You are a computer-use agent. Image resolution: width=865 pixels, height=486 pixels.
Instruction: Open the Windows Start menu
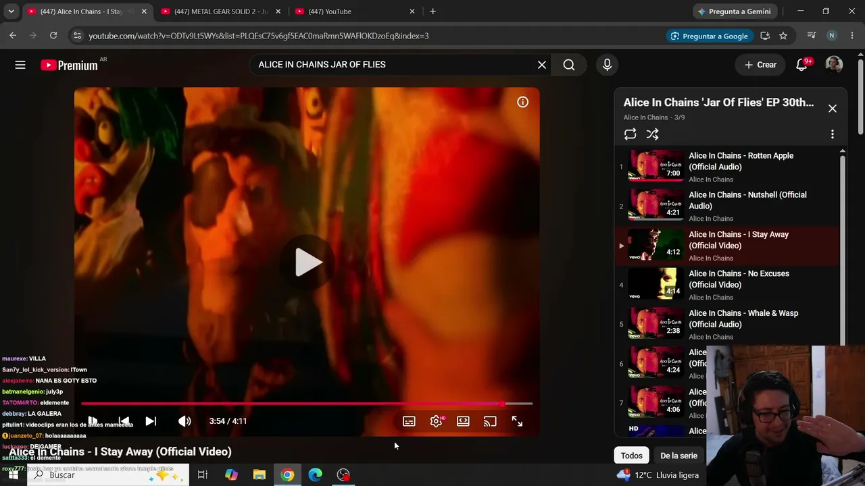pyautogui.click(x=13, y=475)
